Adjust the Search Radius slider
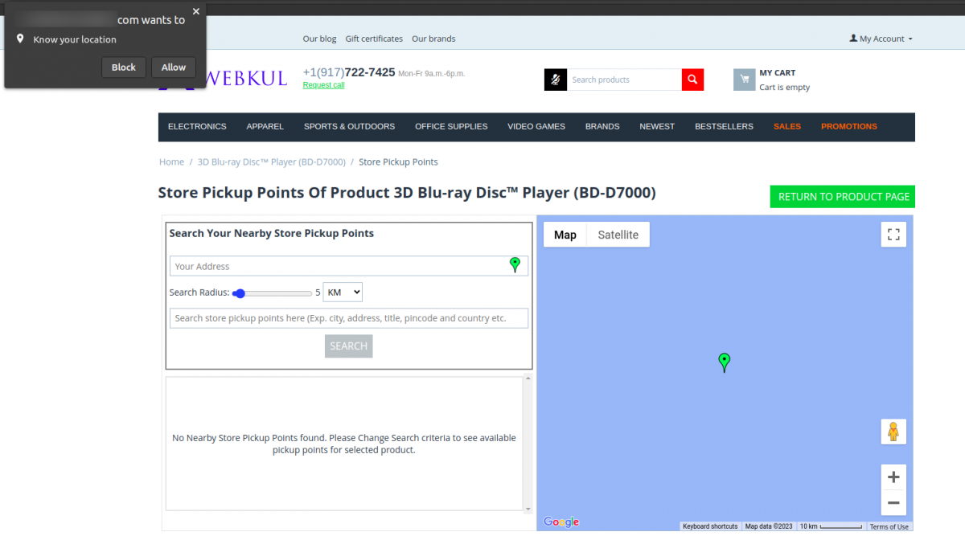This screenshot has height=540, width=965. click(x=240, y=293)
